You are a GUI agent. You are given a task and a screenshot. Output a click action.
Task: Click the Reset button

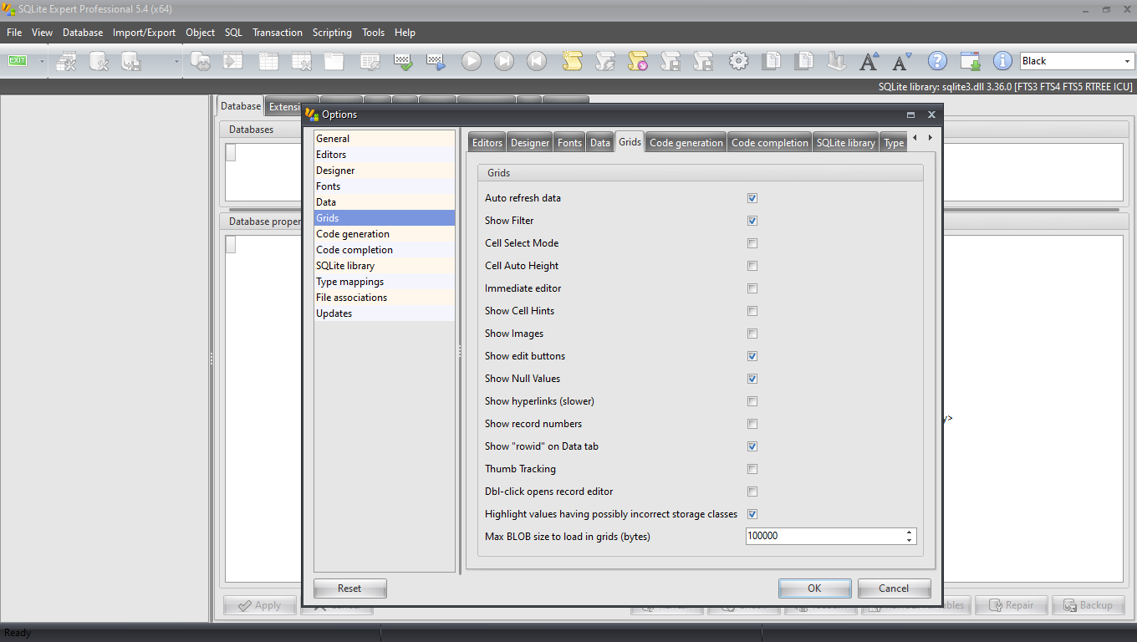click(x=349, y=588)
